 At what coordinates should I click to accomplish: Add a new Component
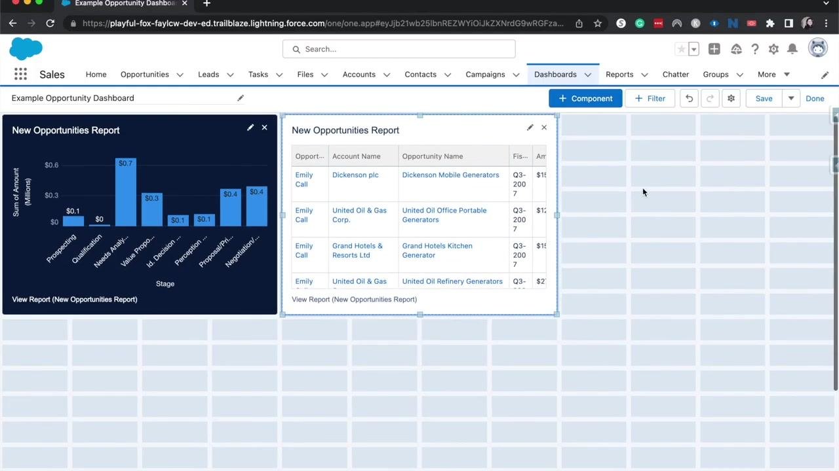(x=585, y=99)
